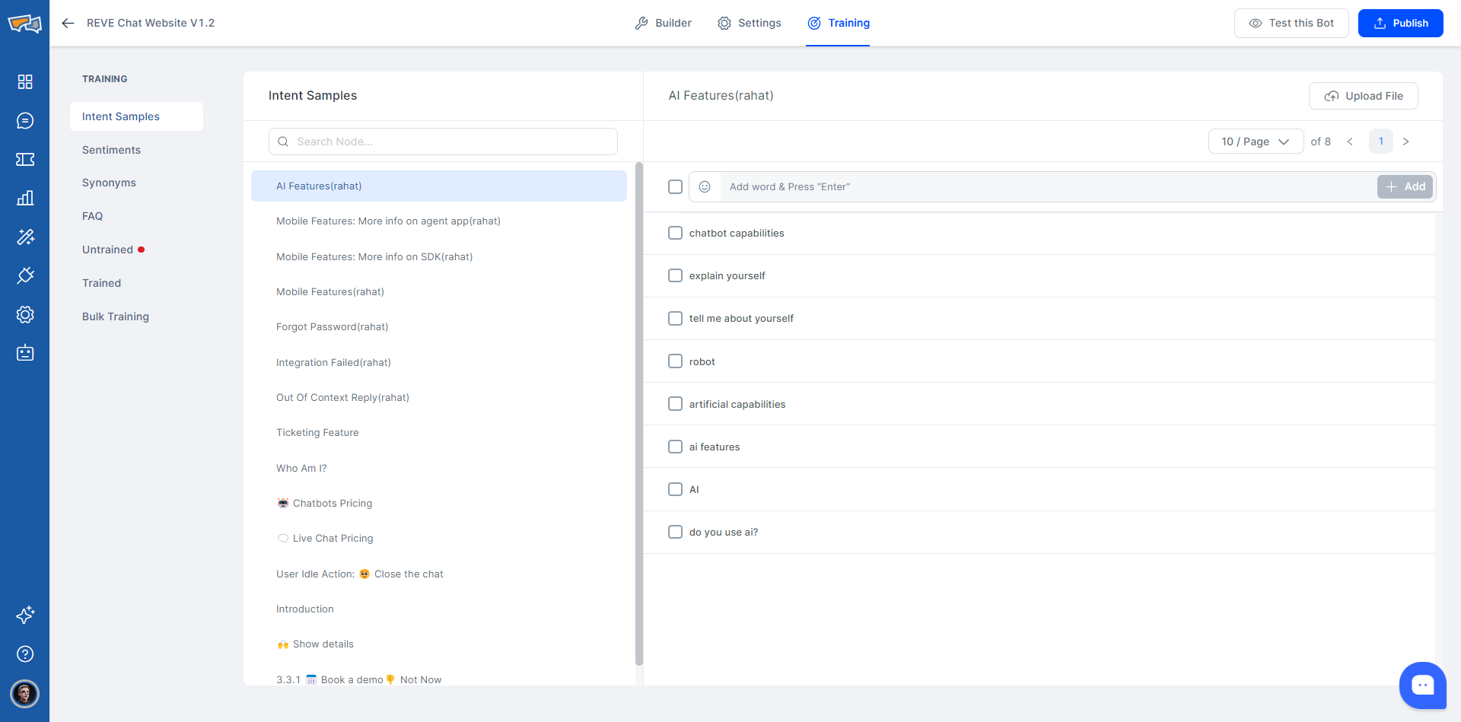Check the 'artificial capabilities' sample

click(x=675, y=403)
